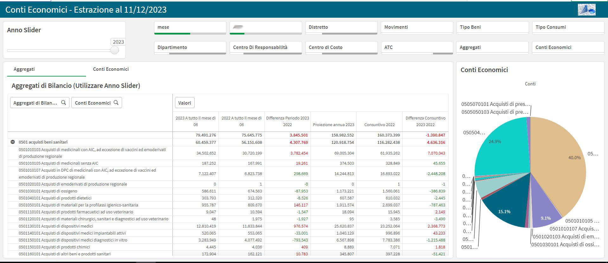Click the Aggregati di Bilancio dimension button
Viewport: 608px width, 263px height.
pos(40,103)
